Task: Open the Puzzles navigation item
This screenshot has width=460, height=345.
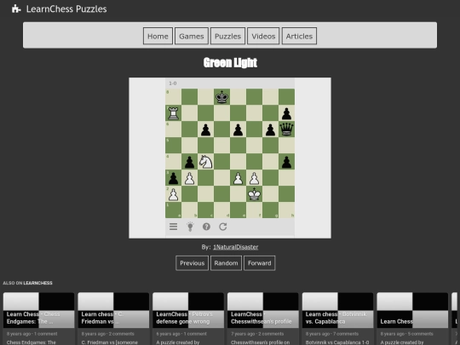Action: click(x=227, y=36)
